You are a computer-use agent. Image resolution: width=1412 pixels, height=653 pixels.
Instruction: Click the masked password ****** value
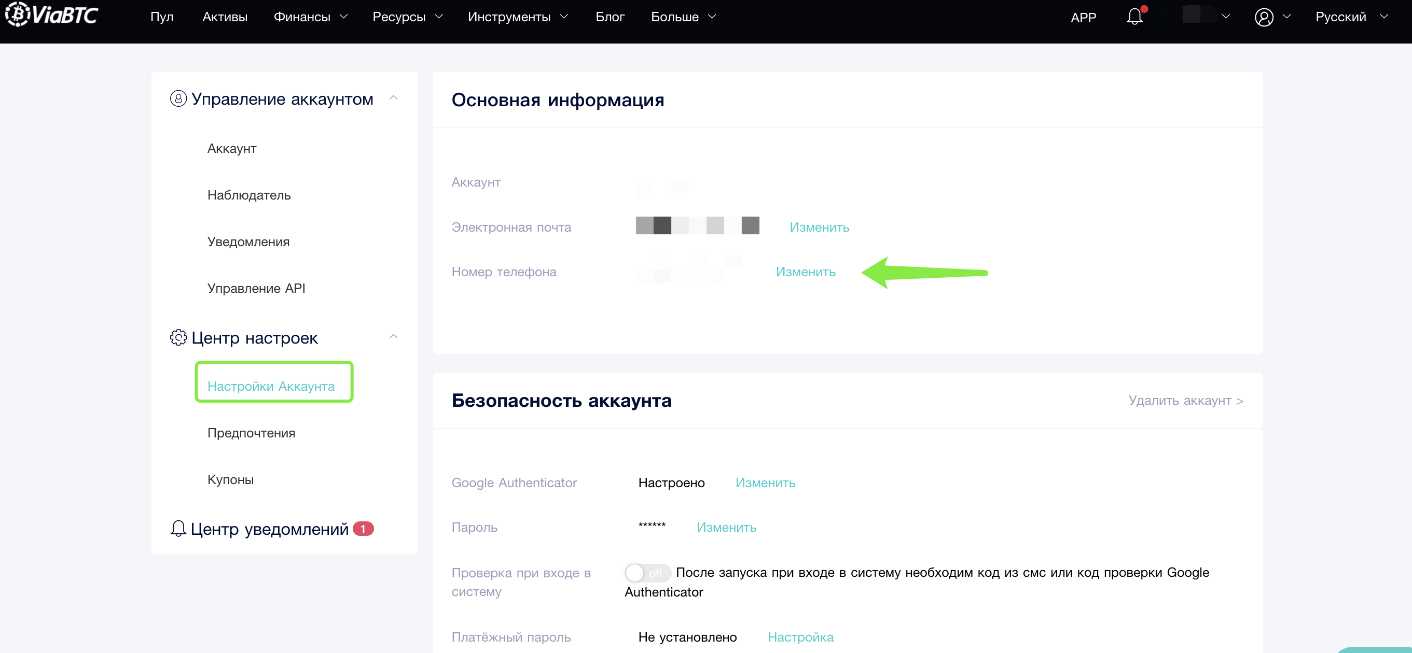[x=652, y=527]
